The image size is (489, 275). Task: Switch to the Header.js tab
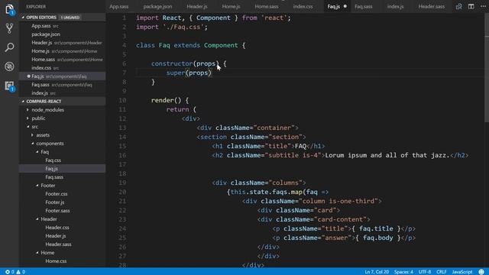[x=197, y=6]
